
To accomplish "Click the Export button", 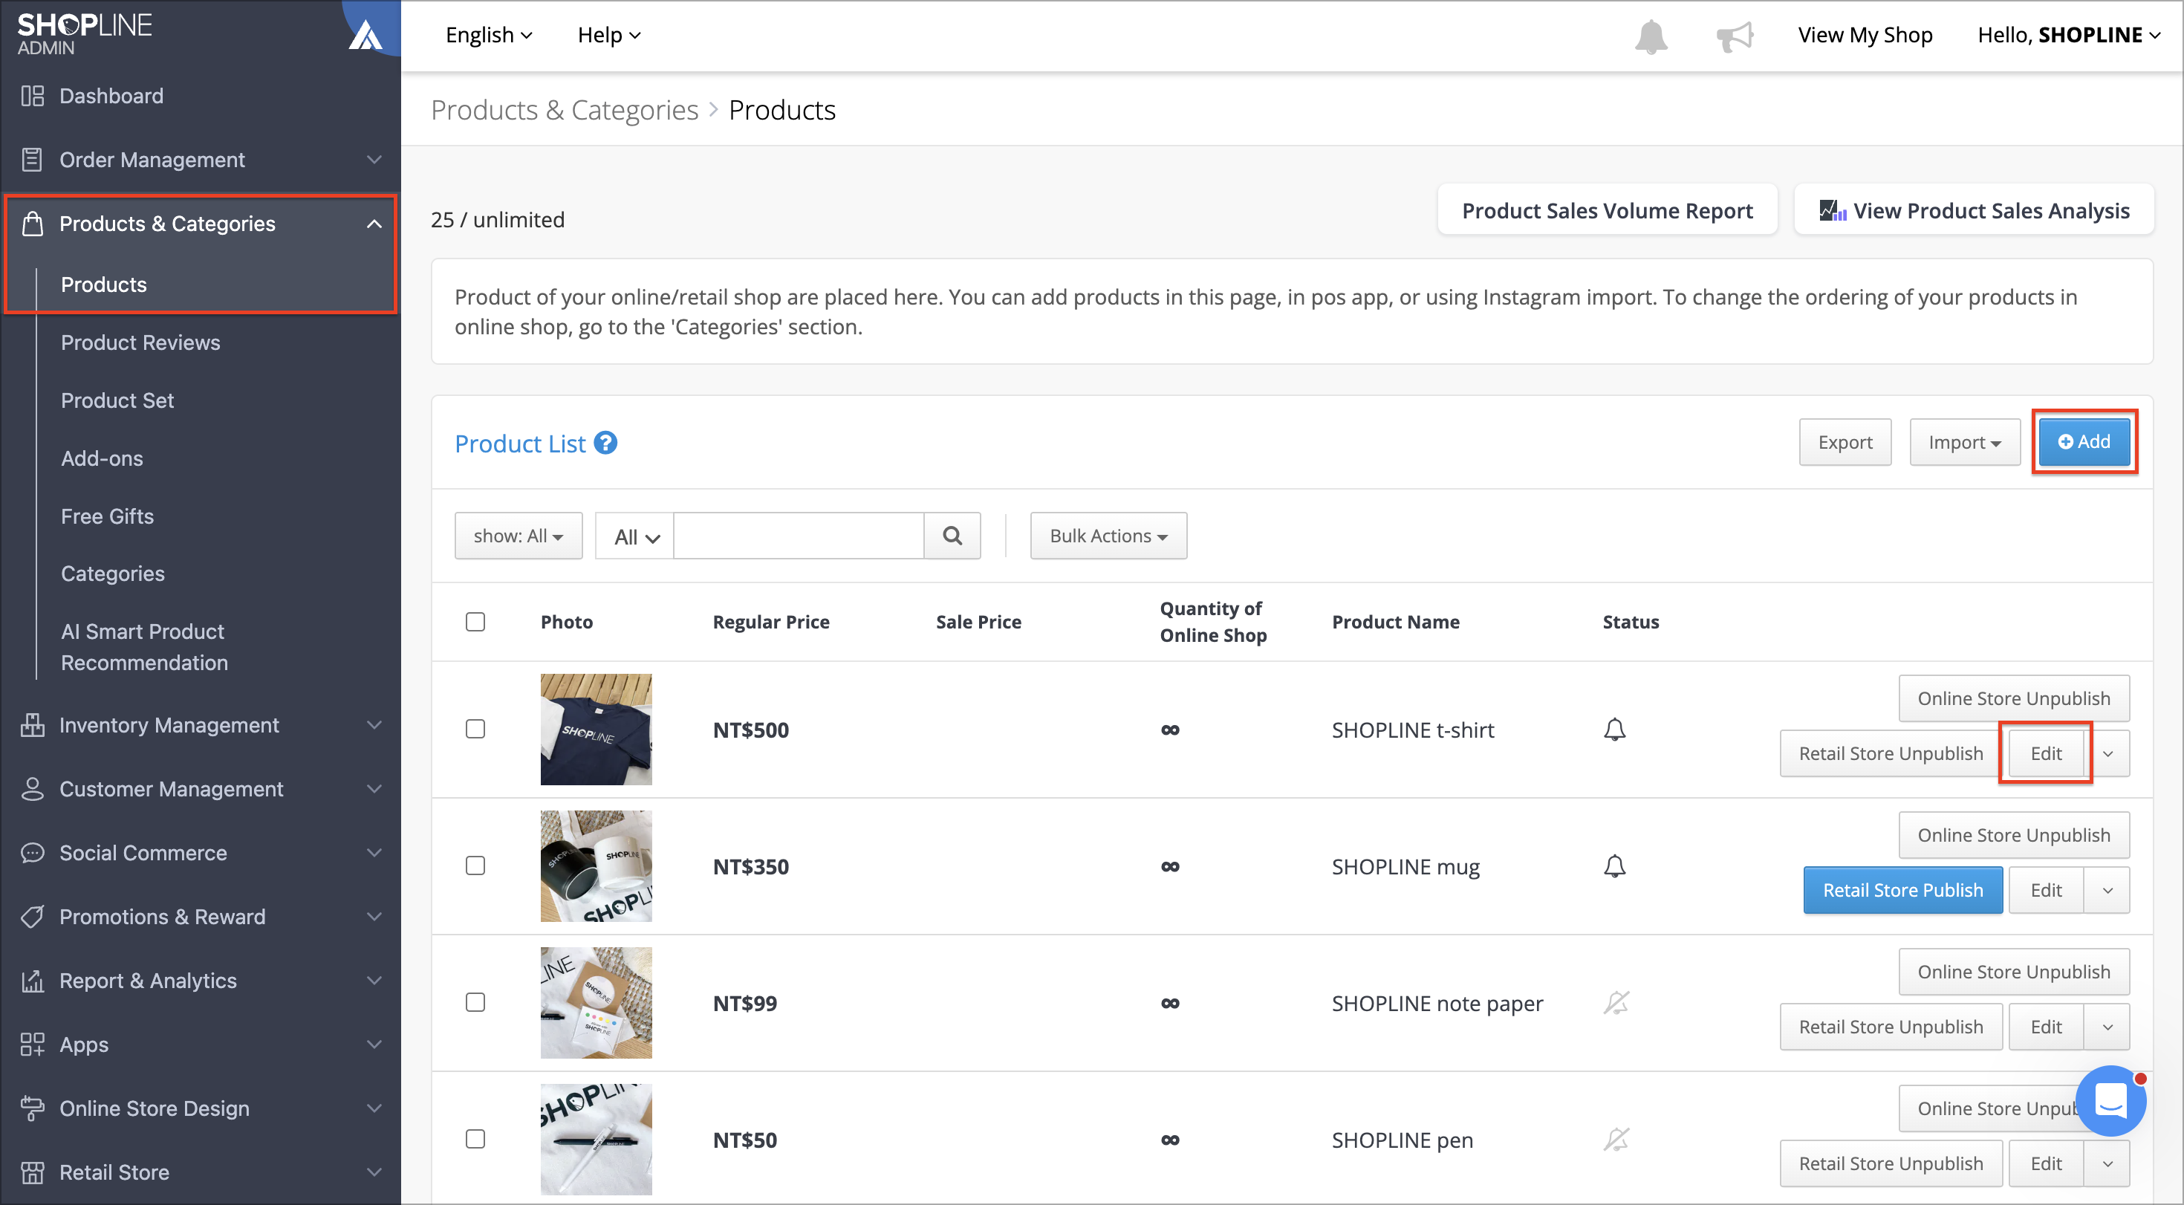I will click(1845, 443).
